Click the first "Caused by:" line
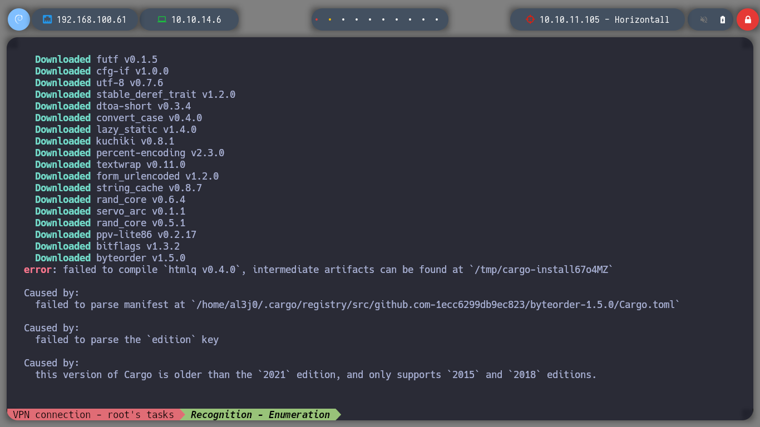760x427 pixels. 52,293
